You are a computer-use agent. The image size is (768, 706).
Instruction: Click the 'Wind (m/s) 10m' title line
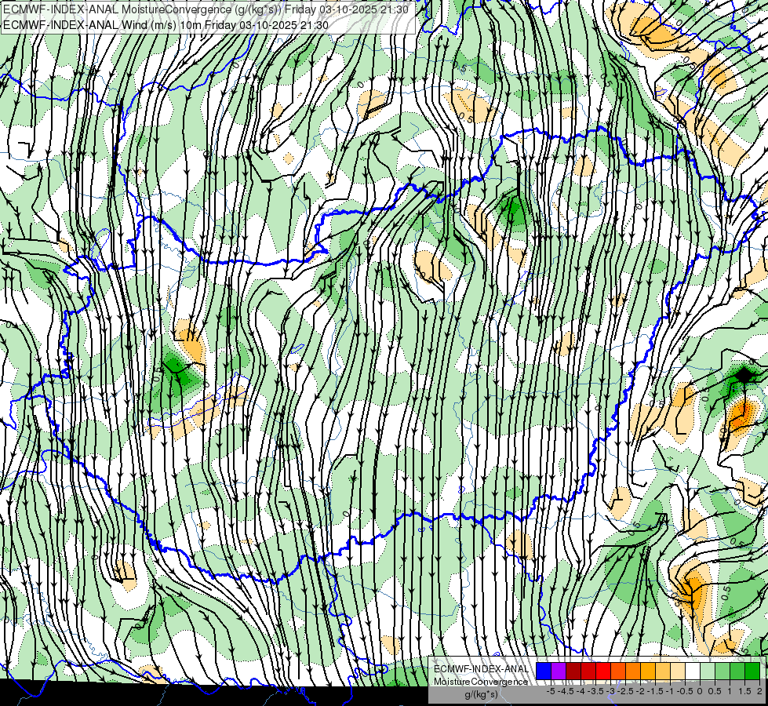tap(166, 24)
